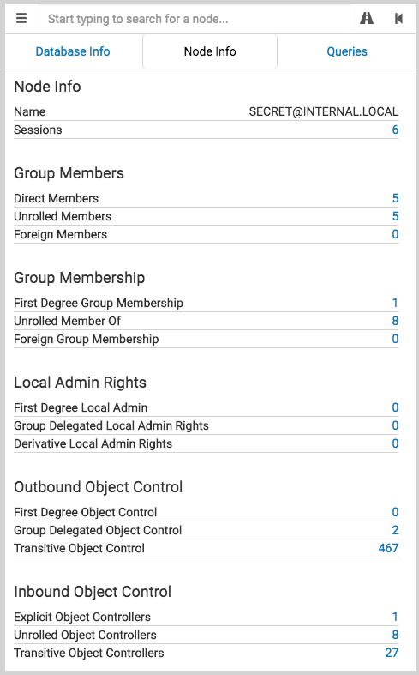Screen dimensions: 419x675
Task: Click Group Delegated Object Control value 2
Action: click(x=395, y=530)
